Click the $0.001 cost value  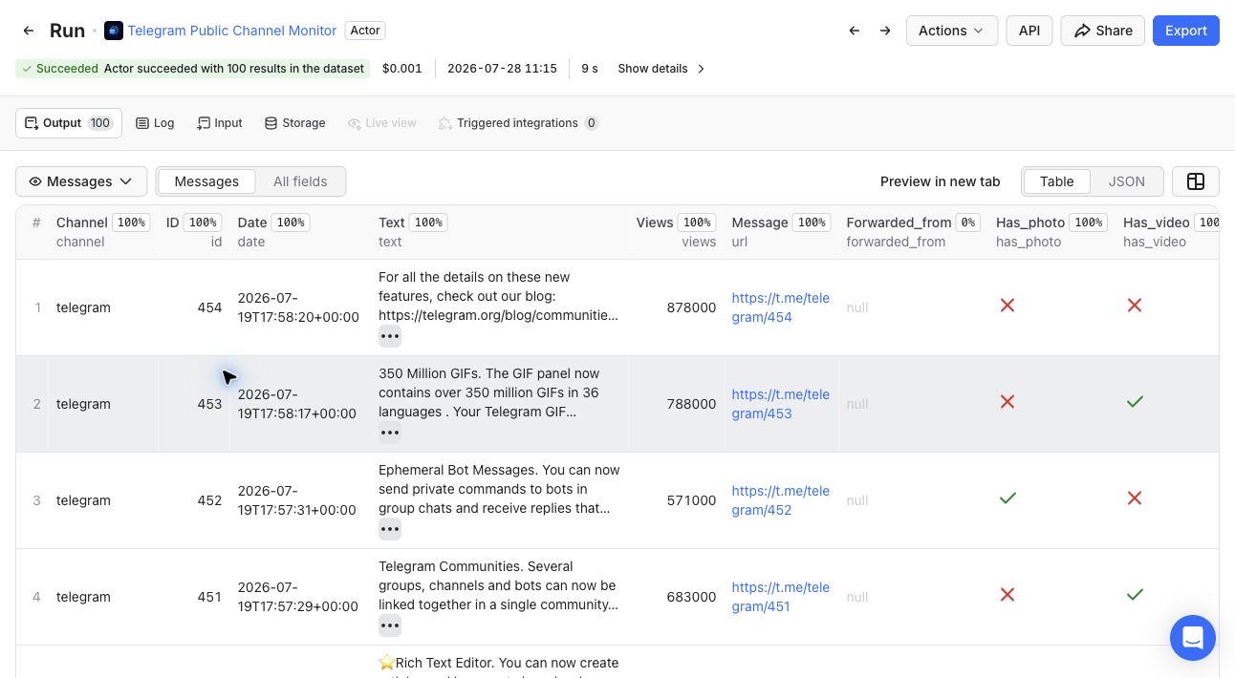click(x=401, y=69)
